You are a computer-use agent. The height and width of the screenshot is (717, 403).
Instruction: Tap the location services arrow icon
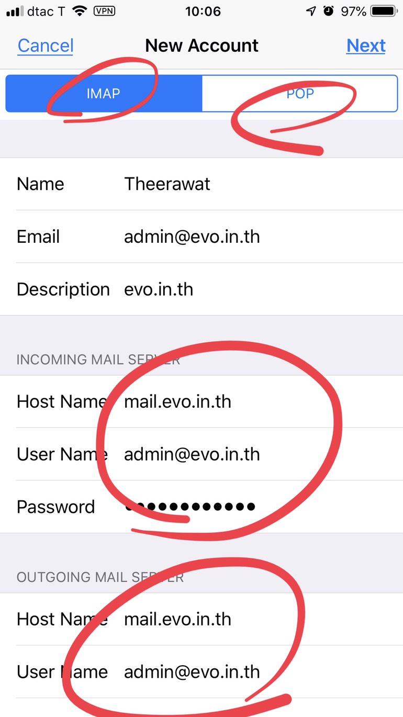coord(311,11)
